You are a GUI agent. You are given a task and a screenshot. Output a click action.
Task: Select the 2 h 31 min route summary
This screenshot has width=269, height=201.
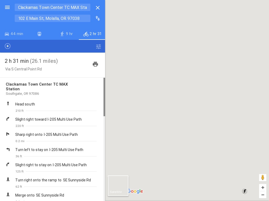[x=31, y=61]
